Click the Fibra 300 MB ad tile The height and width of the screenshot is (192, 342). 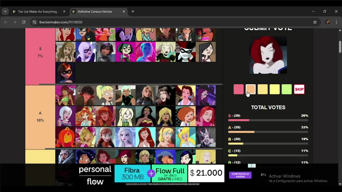point(133,173)
